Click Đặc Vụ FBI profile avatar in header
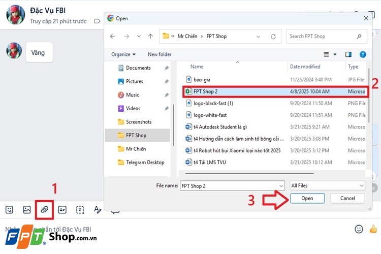This screenshot has height=254, width=381. (x=15, y=15)
